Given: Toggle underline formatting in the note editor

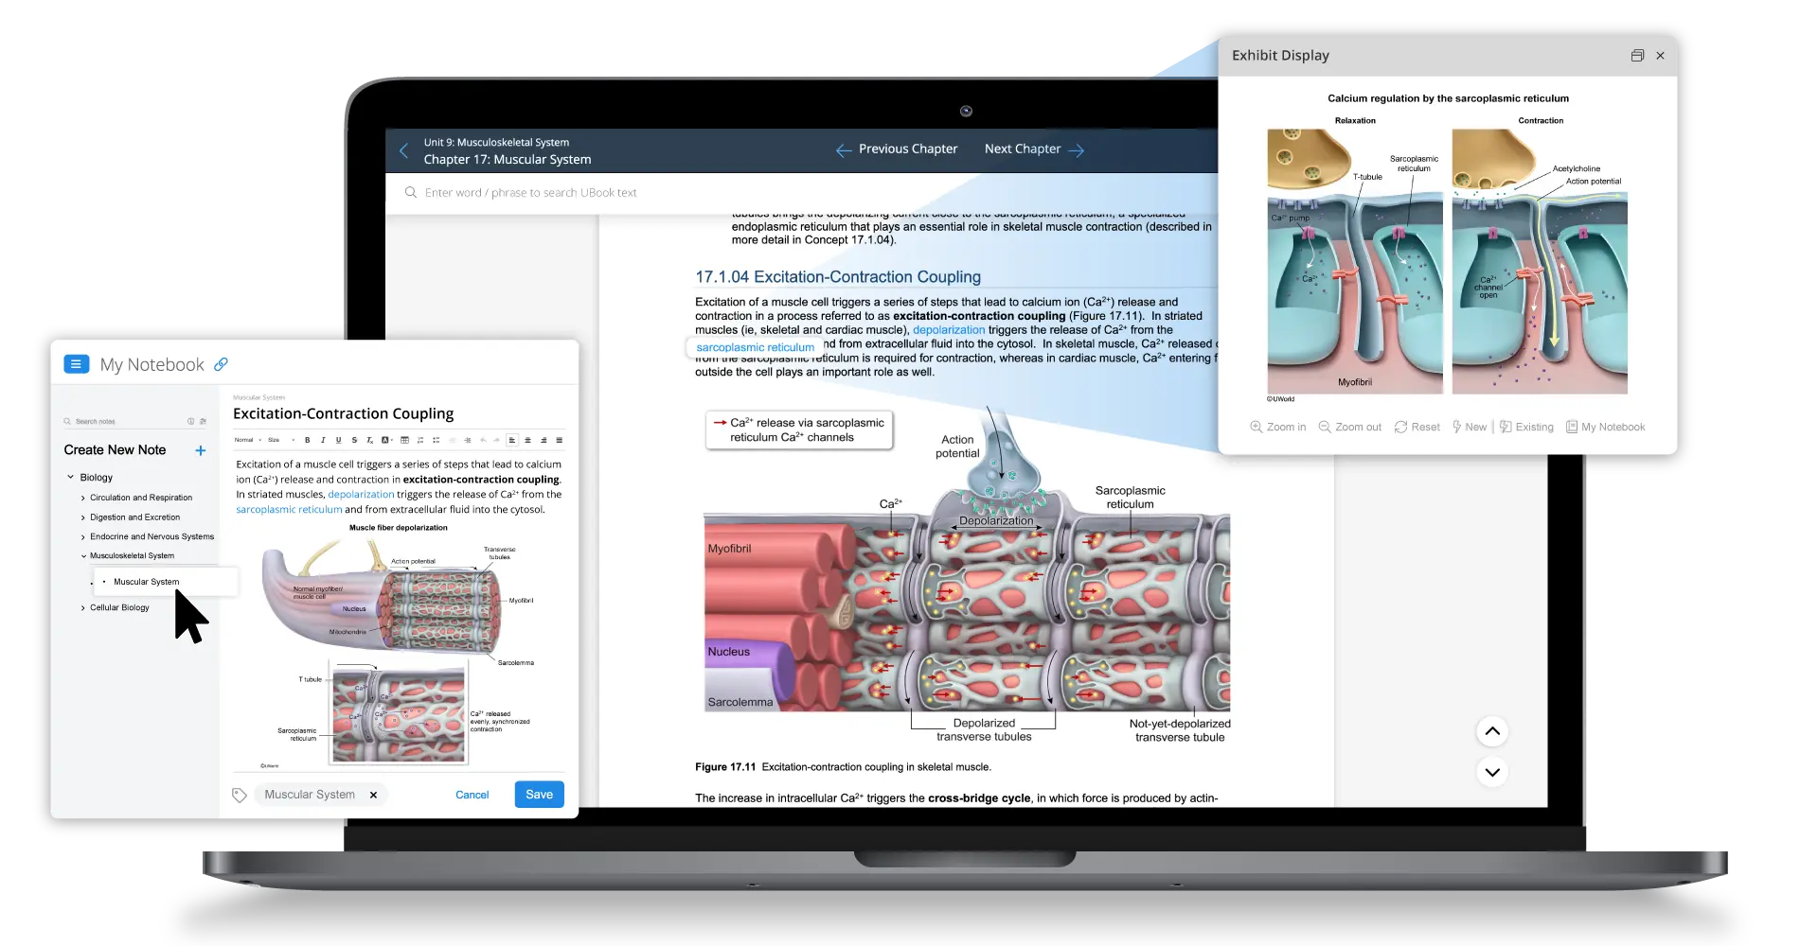Looking at the screenshot, I should point(338,440).
